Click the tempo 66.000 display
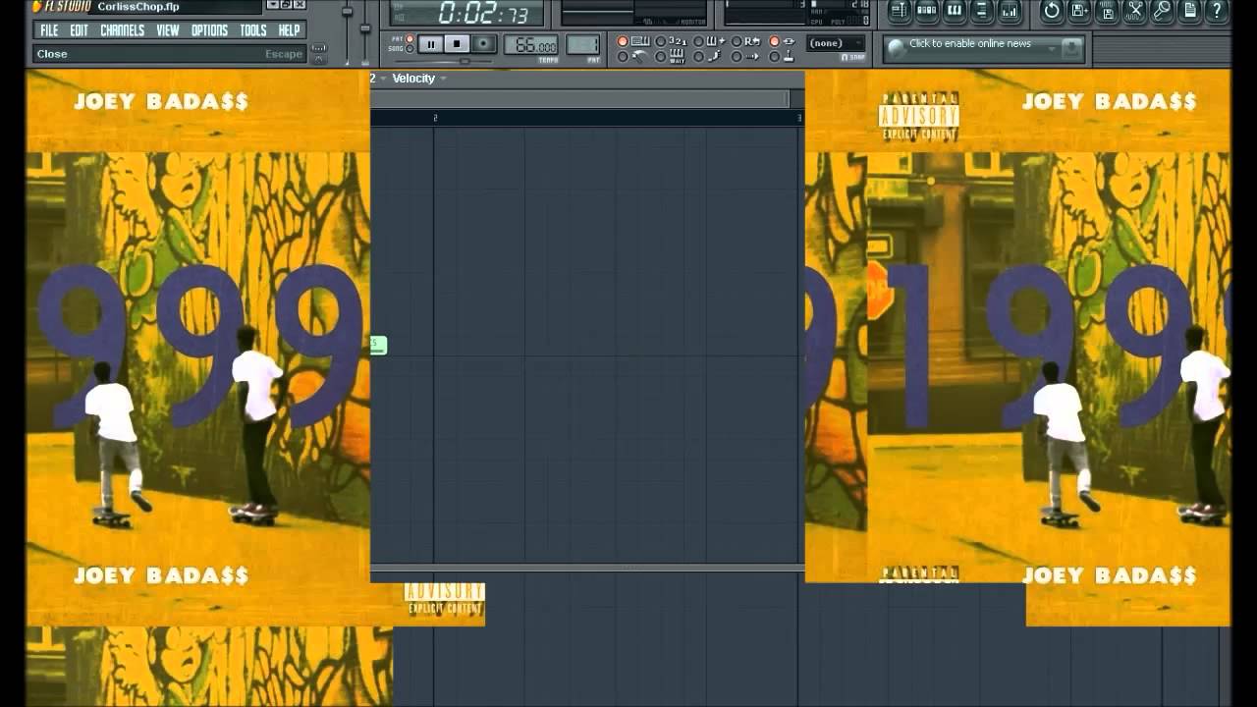This screenshot has width=1257, height=707. [530, 44]
